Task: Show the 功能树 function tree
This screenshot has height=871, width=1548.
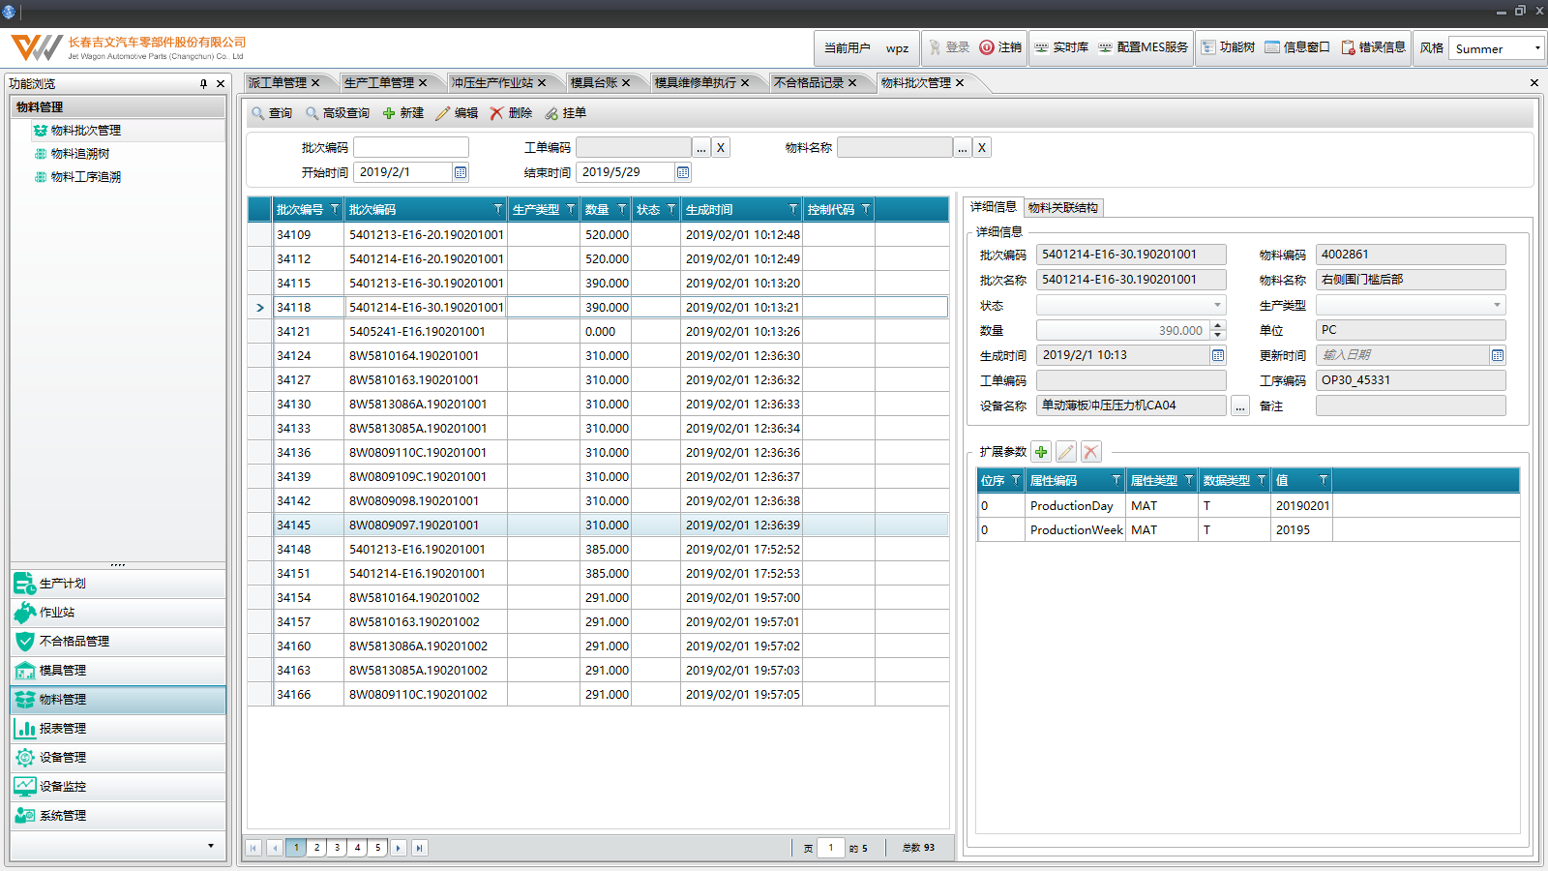Action: (x=1228, y=47)
